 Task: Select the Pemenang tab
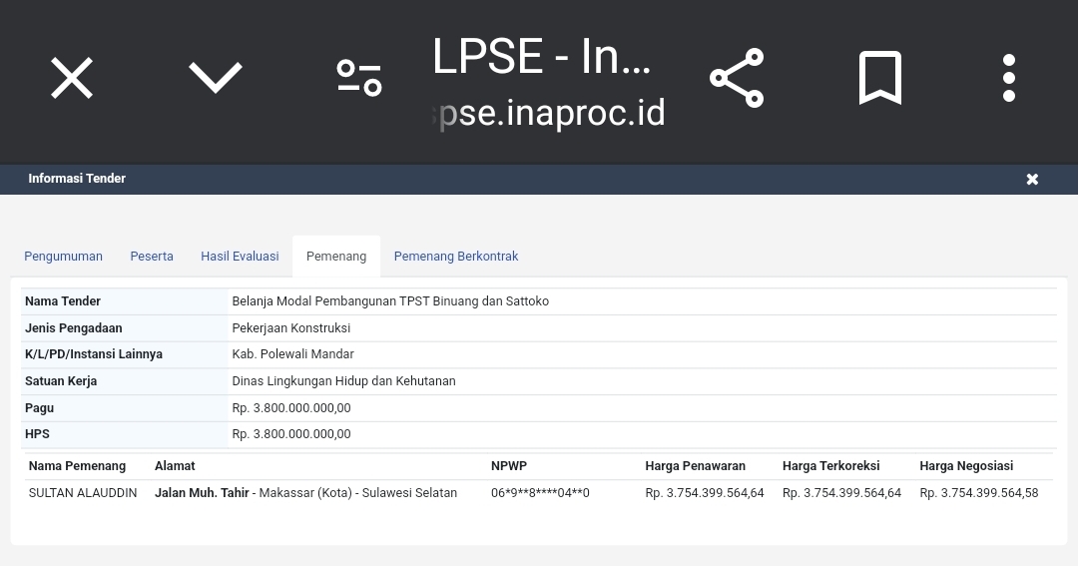tap(336, 257)
